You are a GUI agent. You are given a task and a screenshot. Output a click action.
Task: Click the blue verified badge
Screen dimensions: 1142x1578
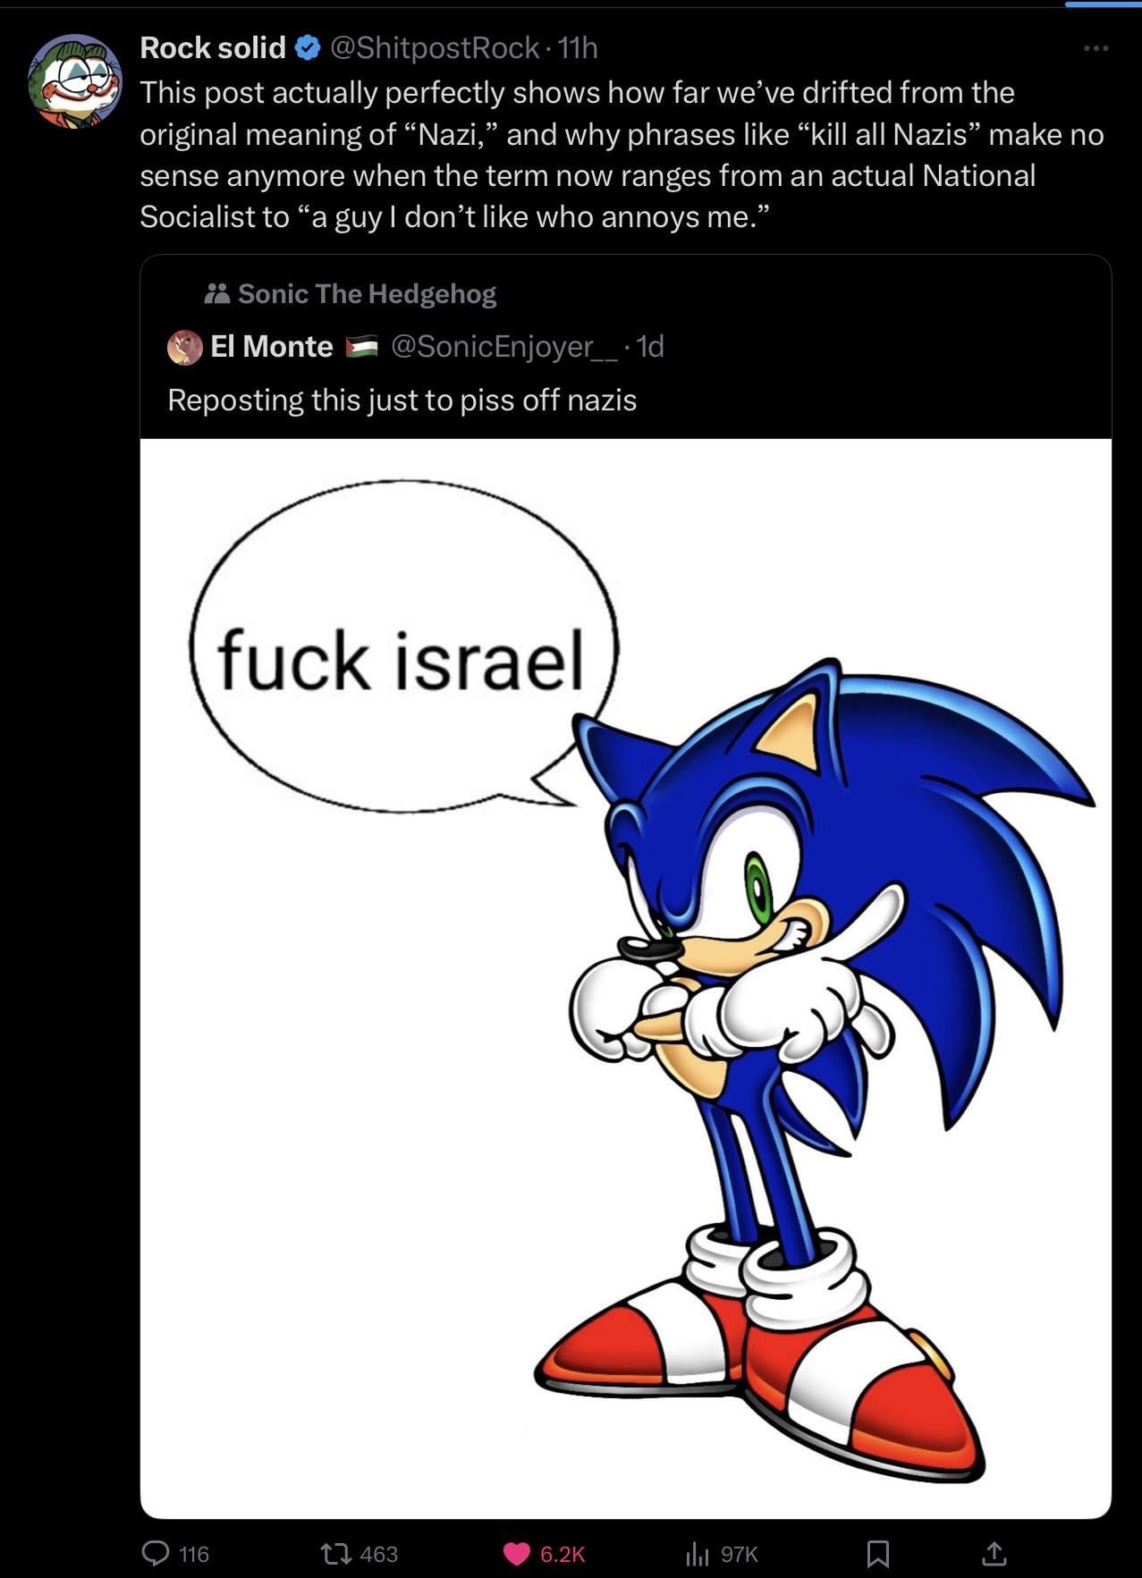(308, 48)
